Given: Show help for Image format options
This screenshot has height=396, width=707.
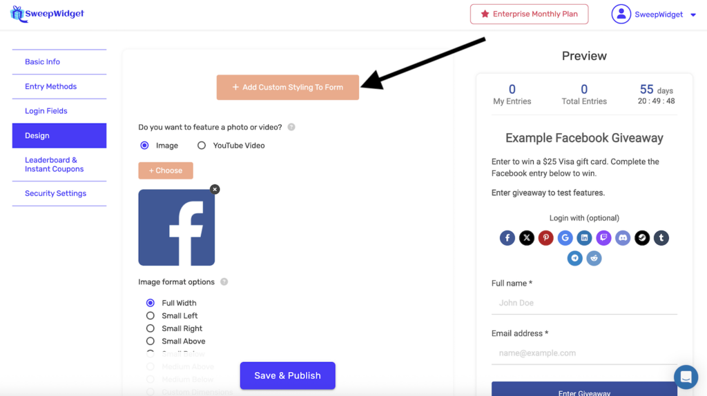Looking at the screenshot, I should pos(224,282).
